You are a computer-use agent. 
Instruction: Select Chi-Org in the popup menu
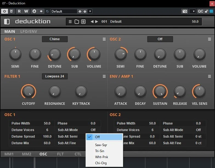(x=104, y=163)
